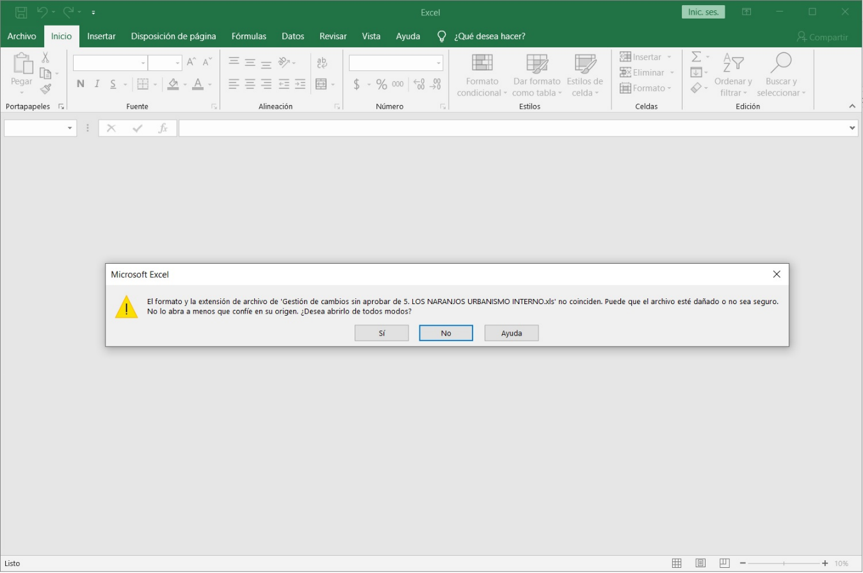Click the Redo icon in quick access toolbar
Screen dimensions: 863x573
69,12
